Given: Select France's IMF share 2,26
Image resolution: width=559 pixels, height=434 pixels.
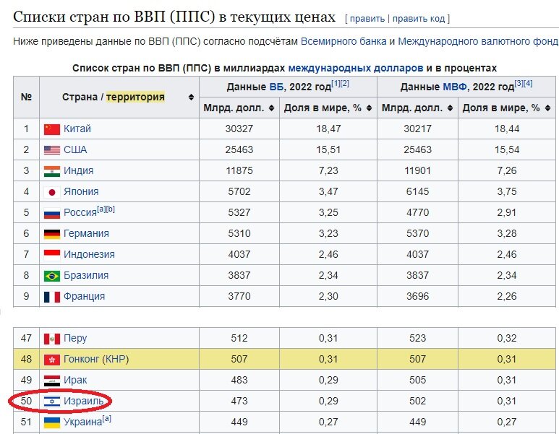Looking at the screenshot, I should pyautogui.click(x=507, y=296).
